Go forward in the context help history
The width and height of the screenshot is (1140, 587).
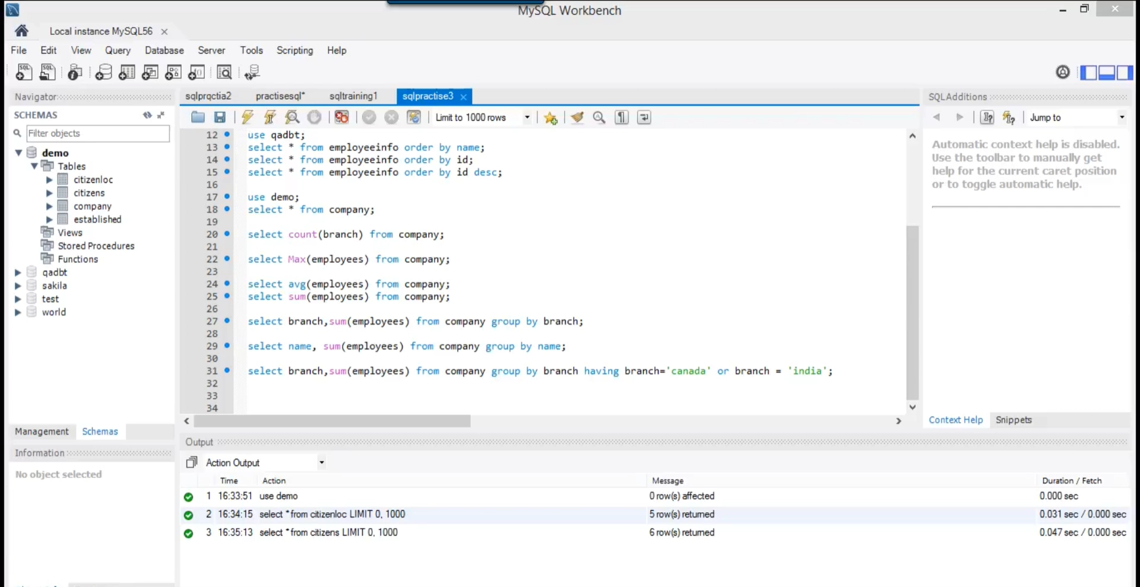(959, 118)
